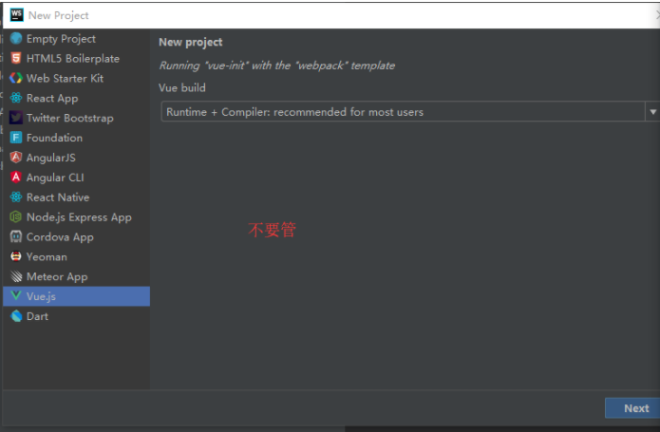Select Cordova App project type

coord(76,236)
